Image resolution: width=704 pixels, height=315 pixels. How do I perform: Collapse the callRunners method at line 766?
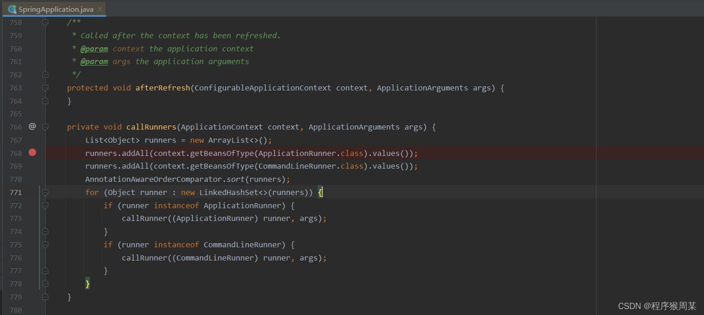tap(45, 126)
